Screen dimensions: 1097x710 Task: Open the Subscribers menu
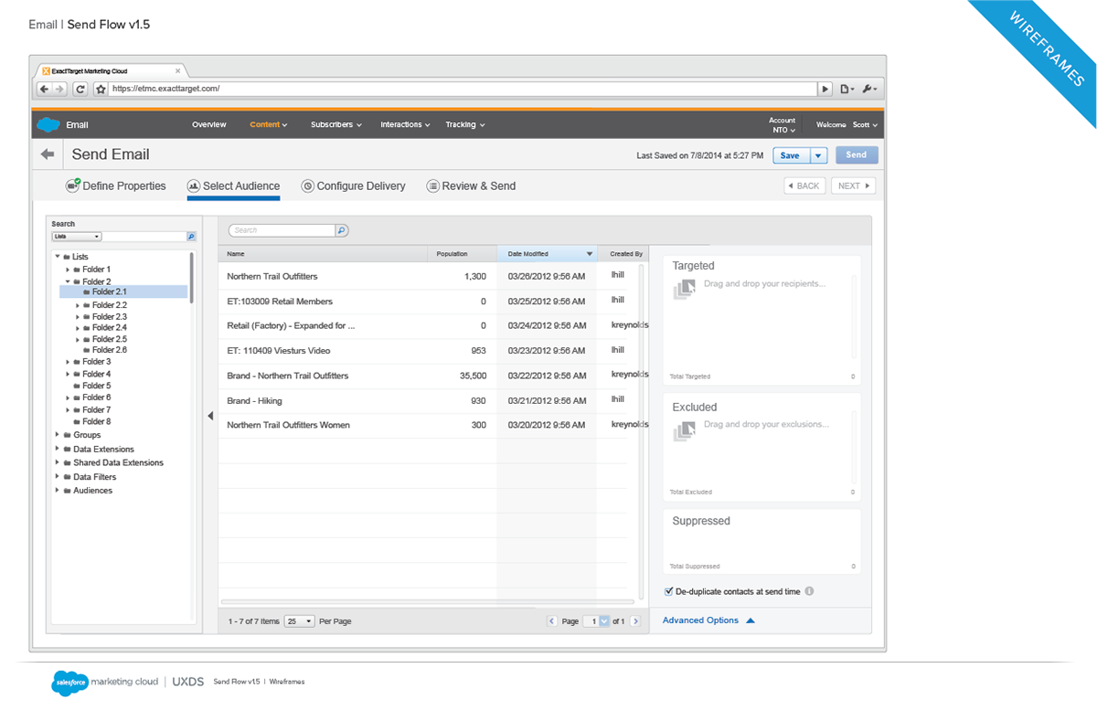pos(336,125)
